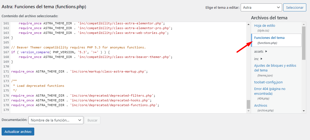Click file list scroll up arrow
Image resolution: width=310 pixels, height=140 pixels.
click(x=304, y=24)
